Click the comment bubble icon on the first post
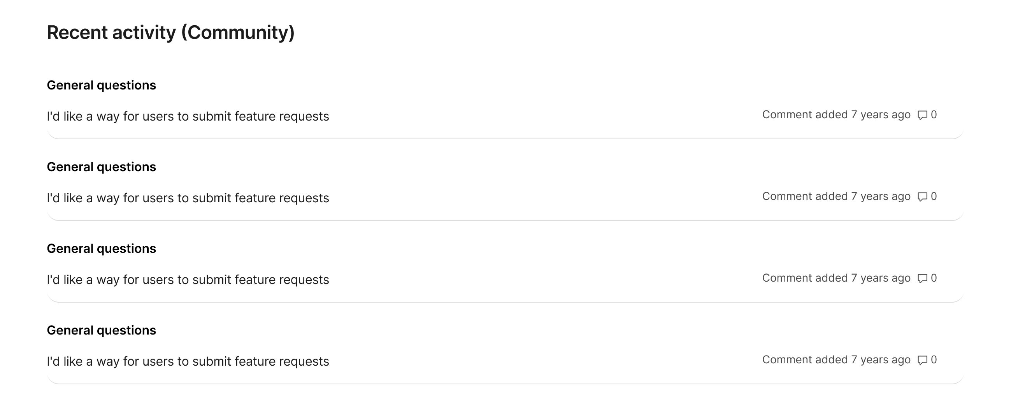This screenshot has width=1011, height=403. click(x=922, y=115)
